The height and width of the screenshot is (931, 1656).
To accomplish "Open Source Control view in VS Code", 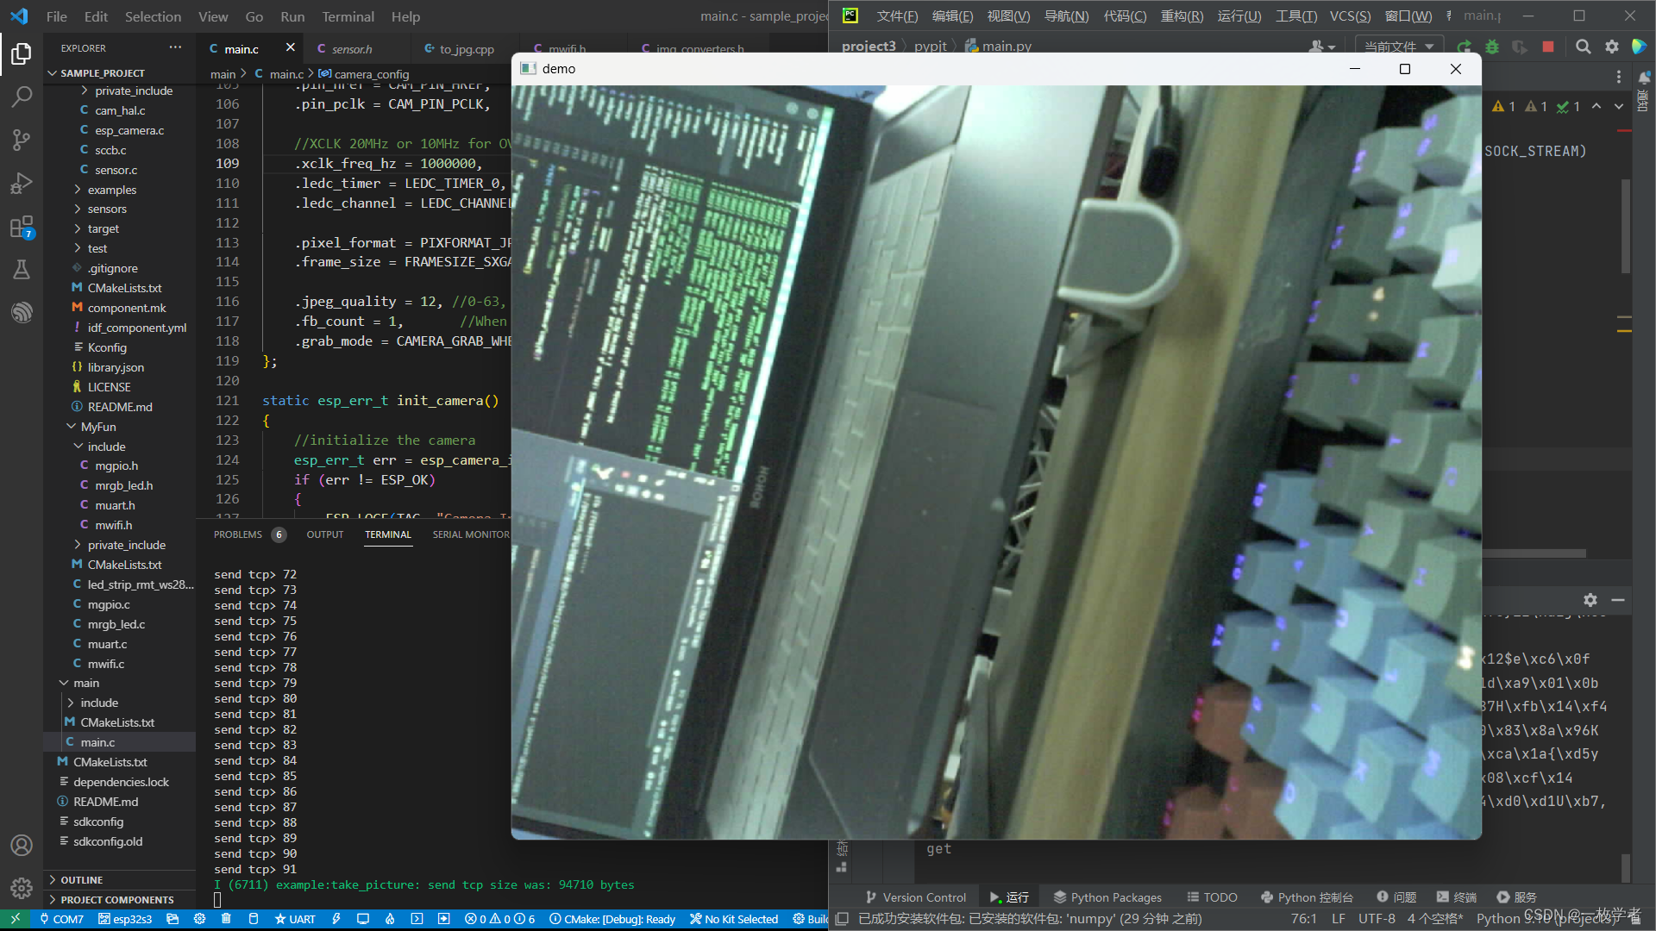I will click(x=22, y=140).
